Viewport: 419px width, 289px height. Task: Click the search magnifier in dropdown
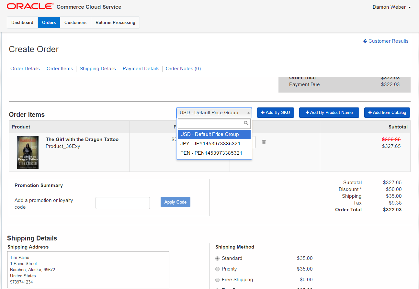coord(246,123)
